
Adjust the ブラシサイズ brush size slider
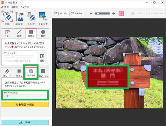[x=19, y=57]
